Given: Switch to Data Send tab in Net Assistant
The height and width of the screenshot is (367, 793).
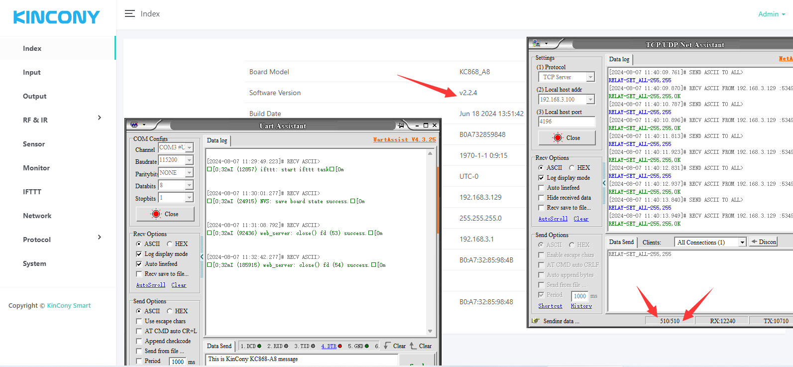Looking at the screenshot, I should click(621, 242).
